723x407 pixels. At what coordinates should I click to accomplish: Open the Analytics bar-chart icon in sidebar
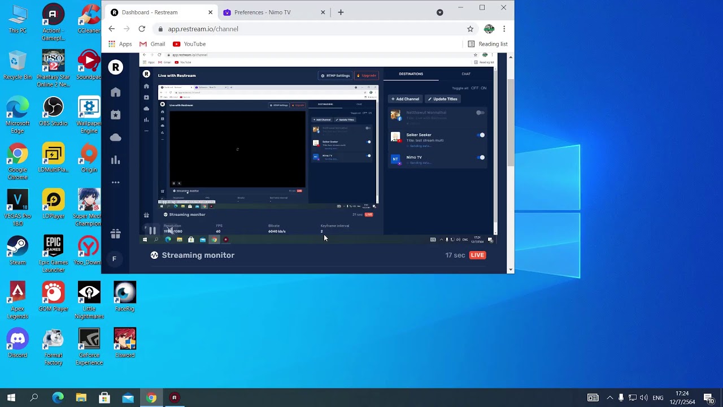115,160
